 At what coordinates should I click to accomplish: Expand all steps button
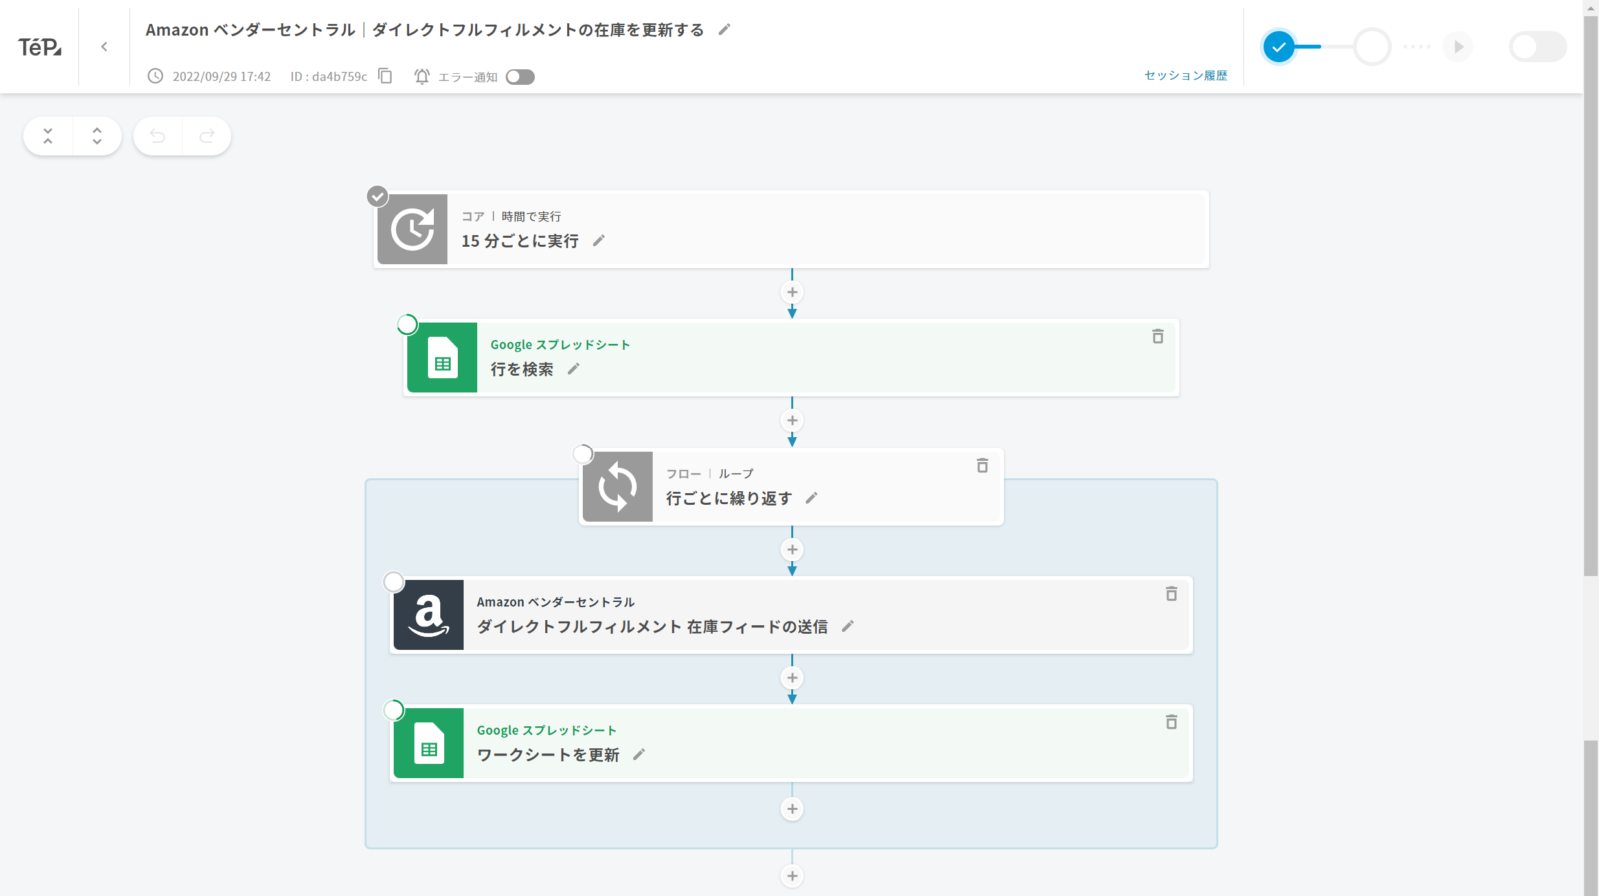tap(97, 136)
